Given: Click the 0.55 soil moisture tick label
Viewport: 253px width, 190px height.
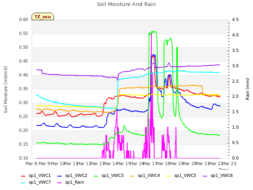Looking at the screenshot, I should click(24, 33).
